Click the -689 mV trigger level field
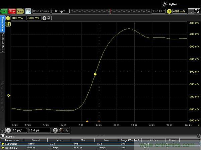Viewport: 201px width, 150px height. pos(179,11)
